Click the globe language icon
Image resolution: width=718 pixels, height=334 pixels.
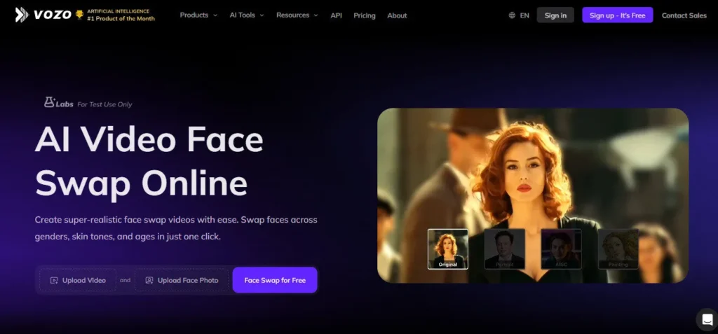[x=512, y=15]
